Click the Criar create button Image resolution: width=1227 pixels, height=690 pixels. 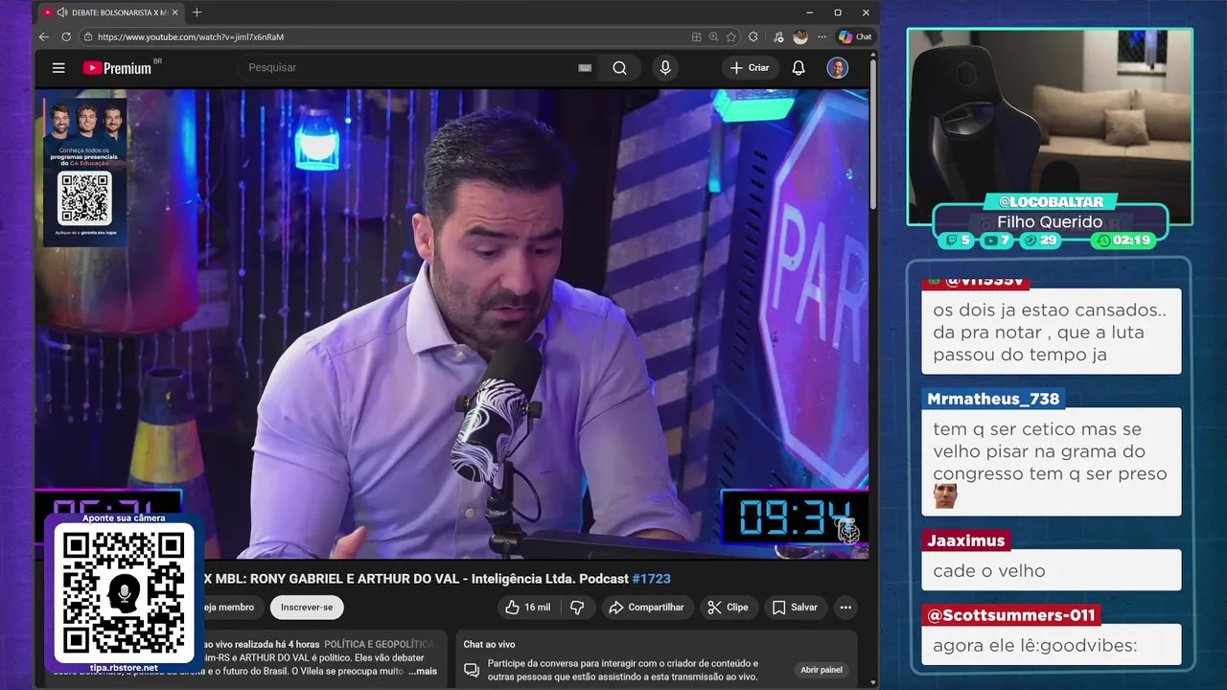click(x=750, y=68)
